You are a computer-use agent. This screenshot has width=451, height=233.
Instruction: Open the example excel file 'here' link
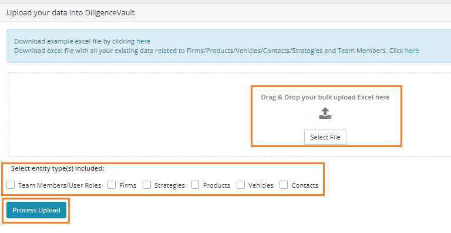(x=143, y=41)
